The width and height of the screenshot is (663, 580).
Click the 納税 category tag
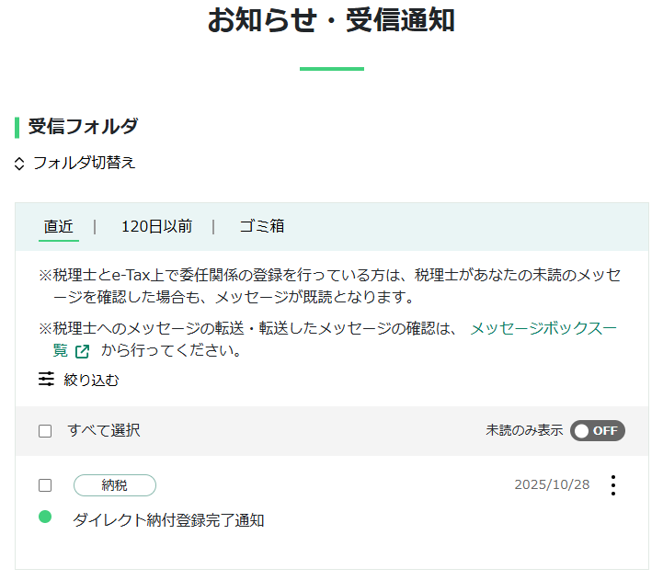coord(115,485)
